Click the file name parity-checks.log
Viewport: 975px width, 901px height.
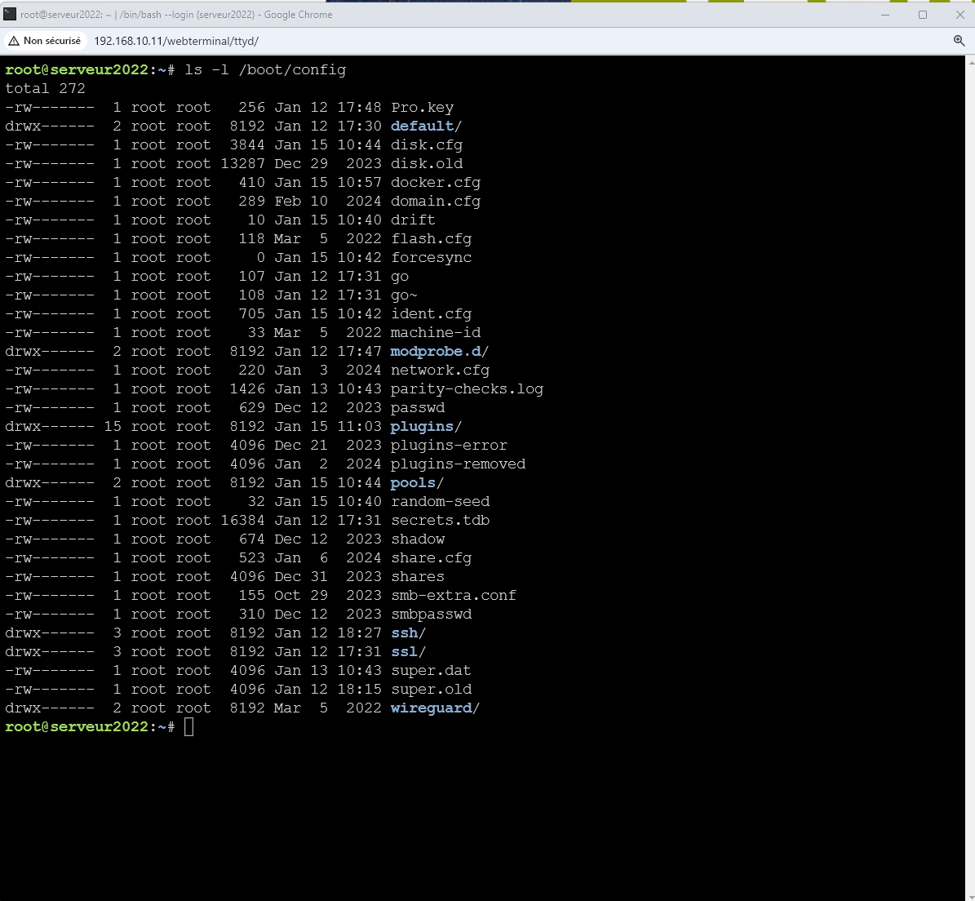(x=467, y=389)
